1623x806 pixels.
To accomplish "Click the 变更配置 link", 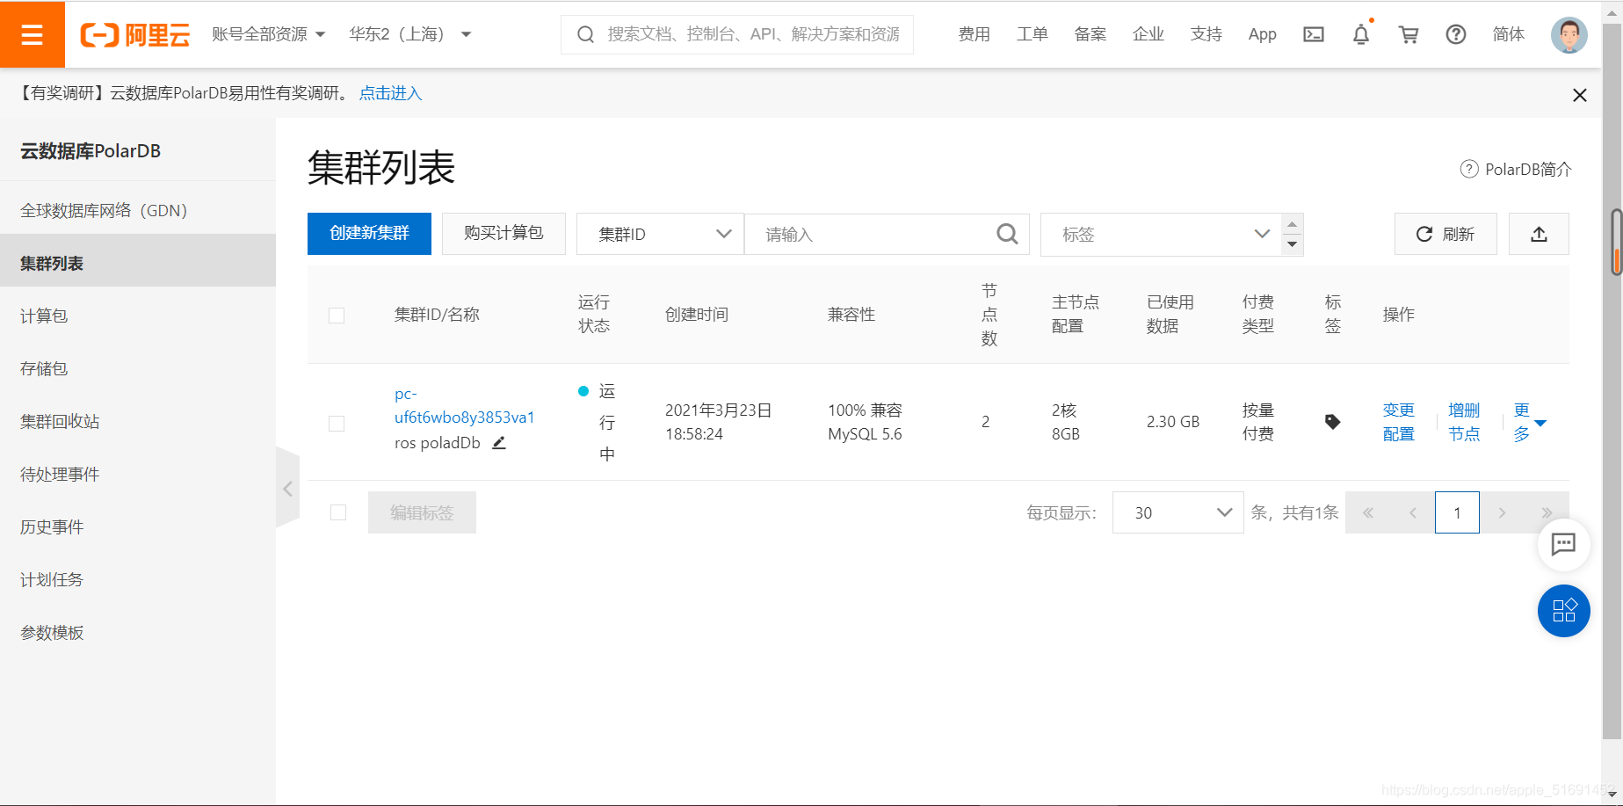I will pyautogui.click(x=1398, y=422).
